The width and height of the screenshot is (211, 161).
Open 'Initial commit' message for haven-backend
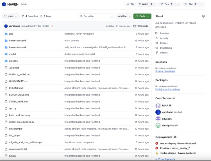click(72, 40)
